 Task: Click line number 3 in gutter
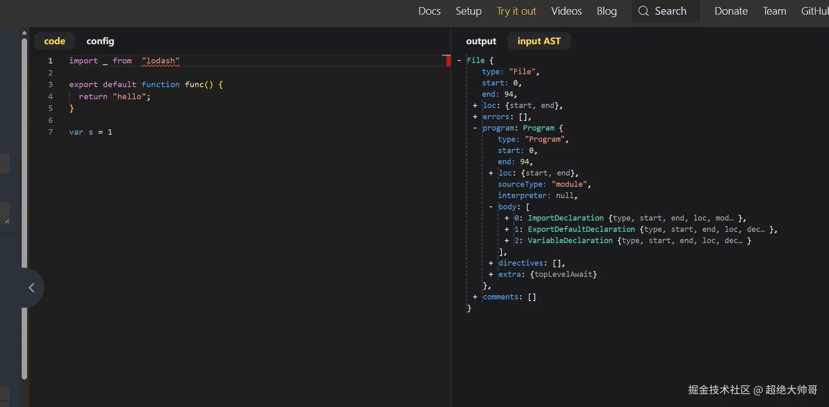point(50,85)
